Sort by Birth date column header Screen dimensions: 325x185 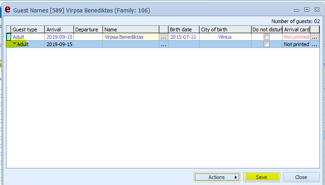click(x=184, y=30)
